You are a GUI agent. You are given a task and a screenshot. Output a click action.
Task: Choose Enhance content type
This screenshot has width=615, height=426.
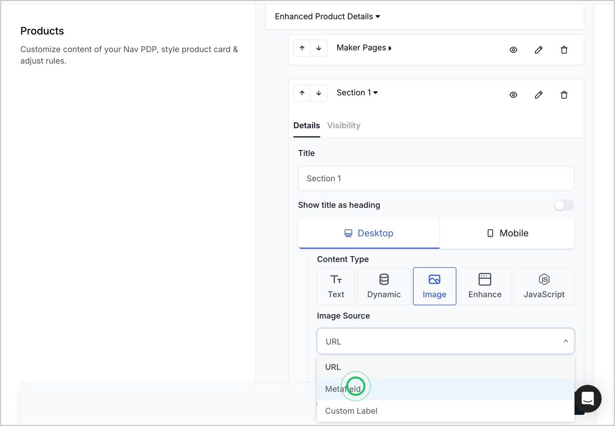pos(485,286)
